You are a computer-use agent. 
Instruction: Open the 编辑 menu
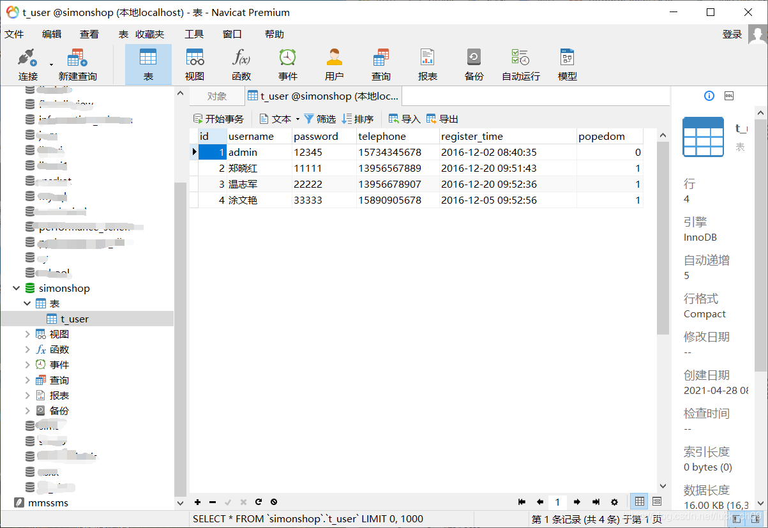[52, 34]
